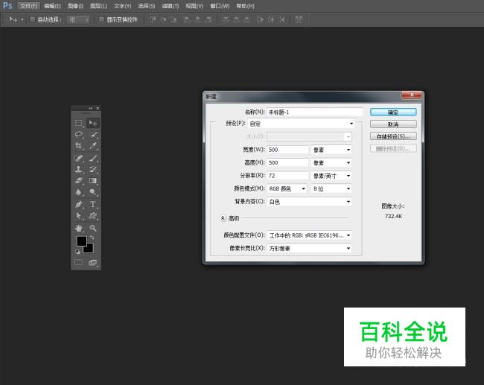Select the Eraser tool
This screenshot has width=484, height=385.
click(79, 181)
